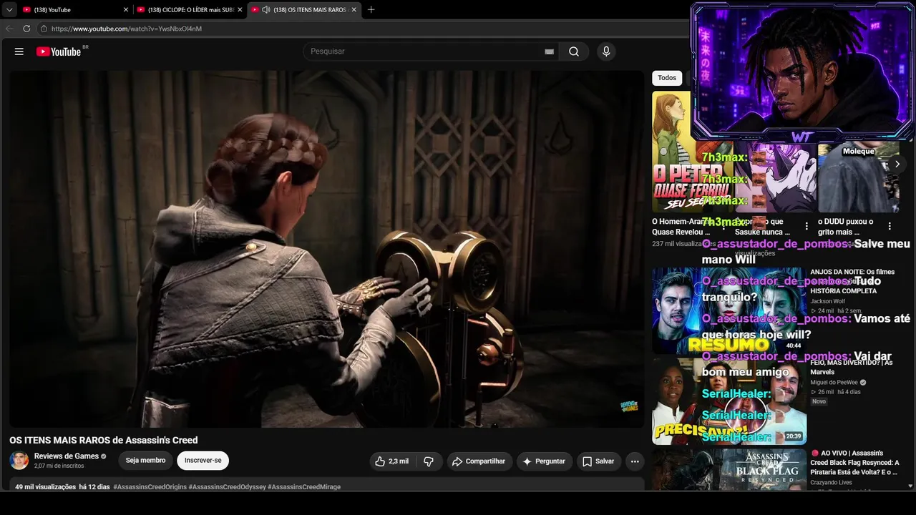View site information next to the URL

(x=44, y=29)
